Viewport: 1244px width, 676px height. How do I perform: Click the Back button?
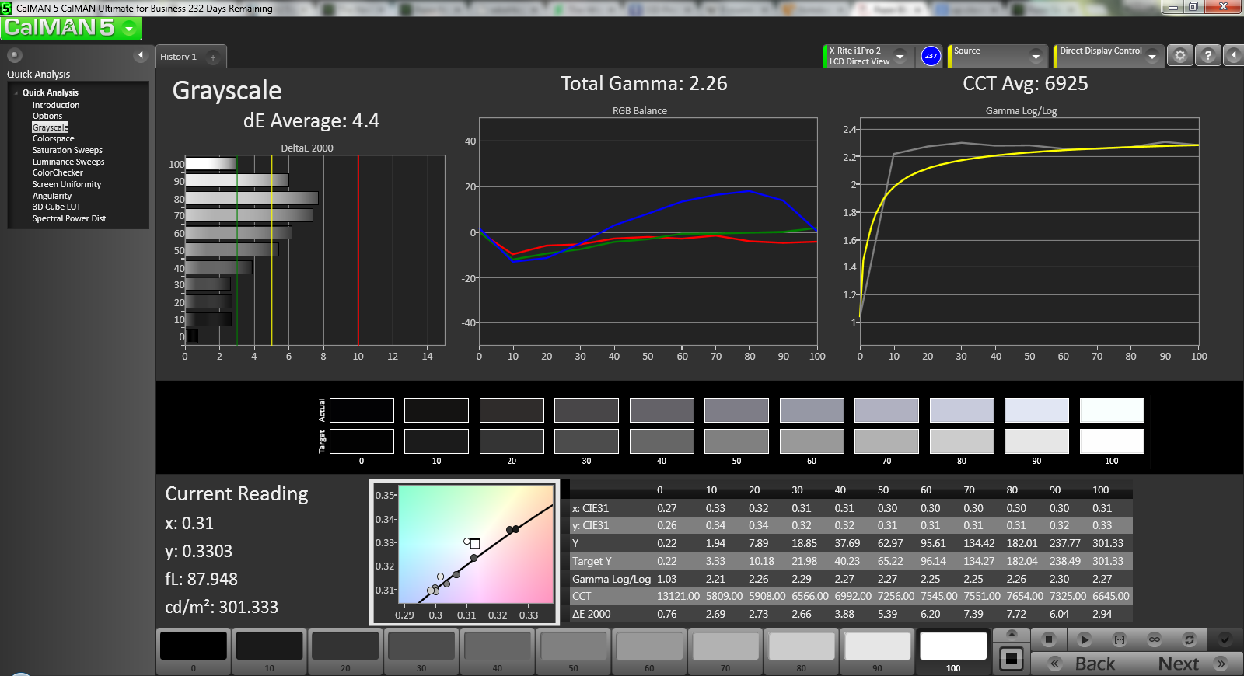[1084, 664]
